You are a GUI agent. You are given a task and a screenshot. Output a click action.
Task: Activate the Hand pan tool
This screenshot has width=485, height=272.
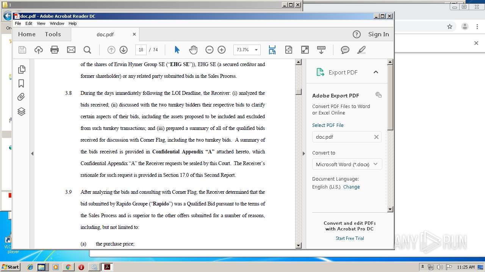point(193,50)
